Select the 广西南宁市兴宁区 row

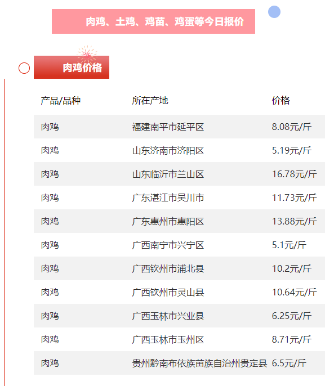(x=179, y=245)
